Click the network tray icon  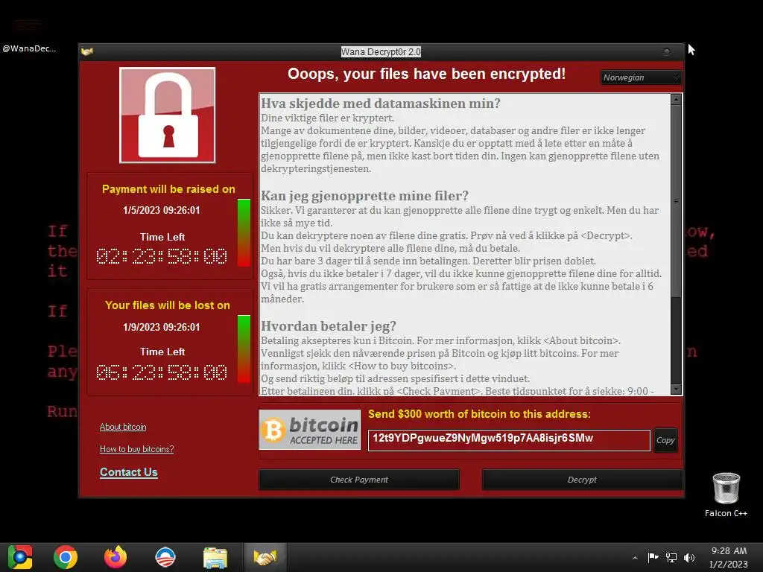(x=671, y=557)
